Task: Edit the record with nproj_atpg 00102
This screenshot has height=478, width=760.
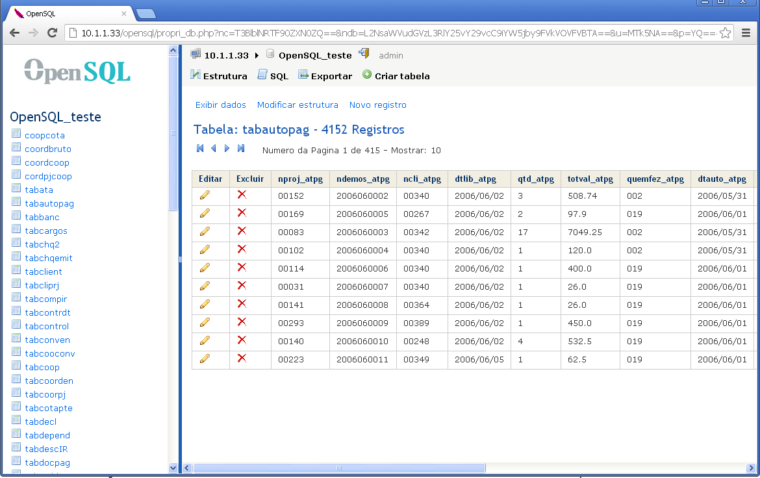Action: click(x=205, y=249)
